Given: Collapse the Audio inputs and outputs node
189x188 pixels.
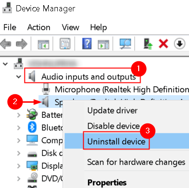Looking at the screenshot, I should coord(19,77).
